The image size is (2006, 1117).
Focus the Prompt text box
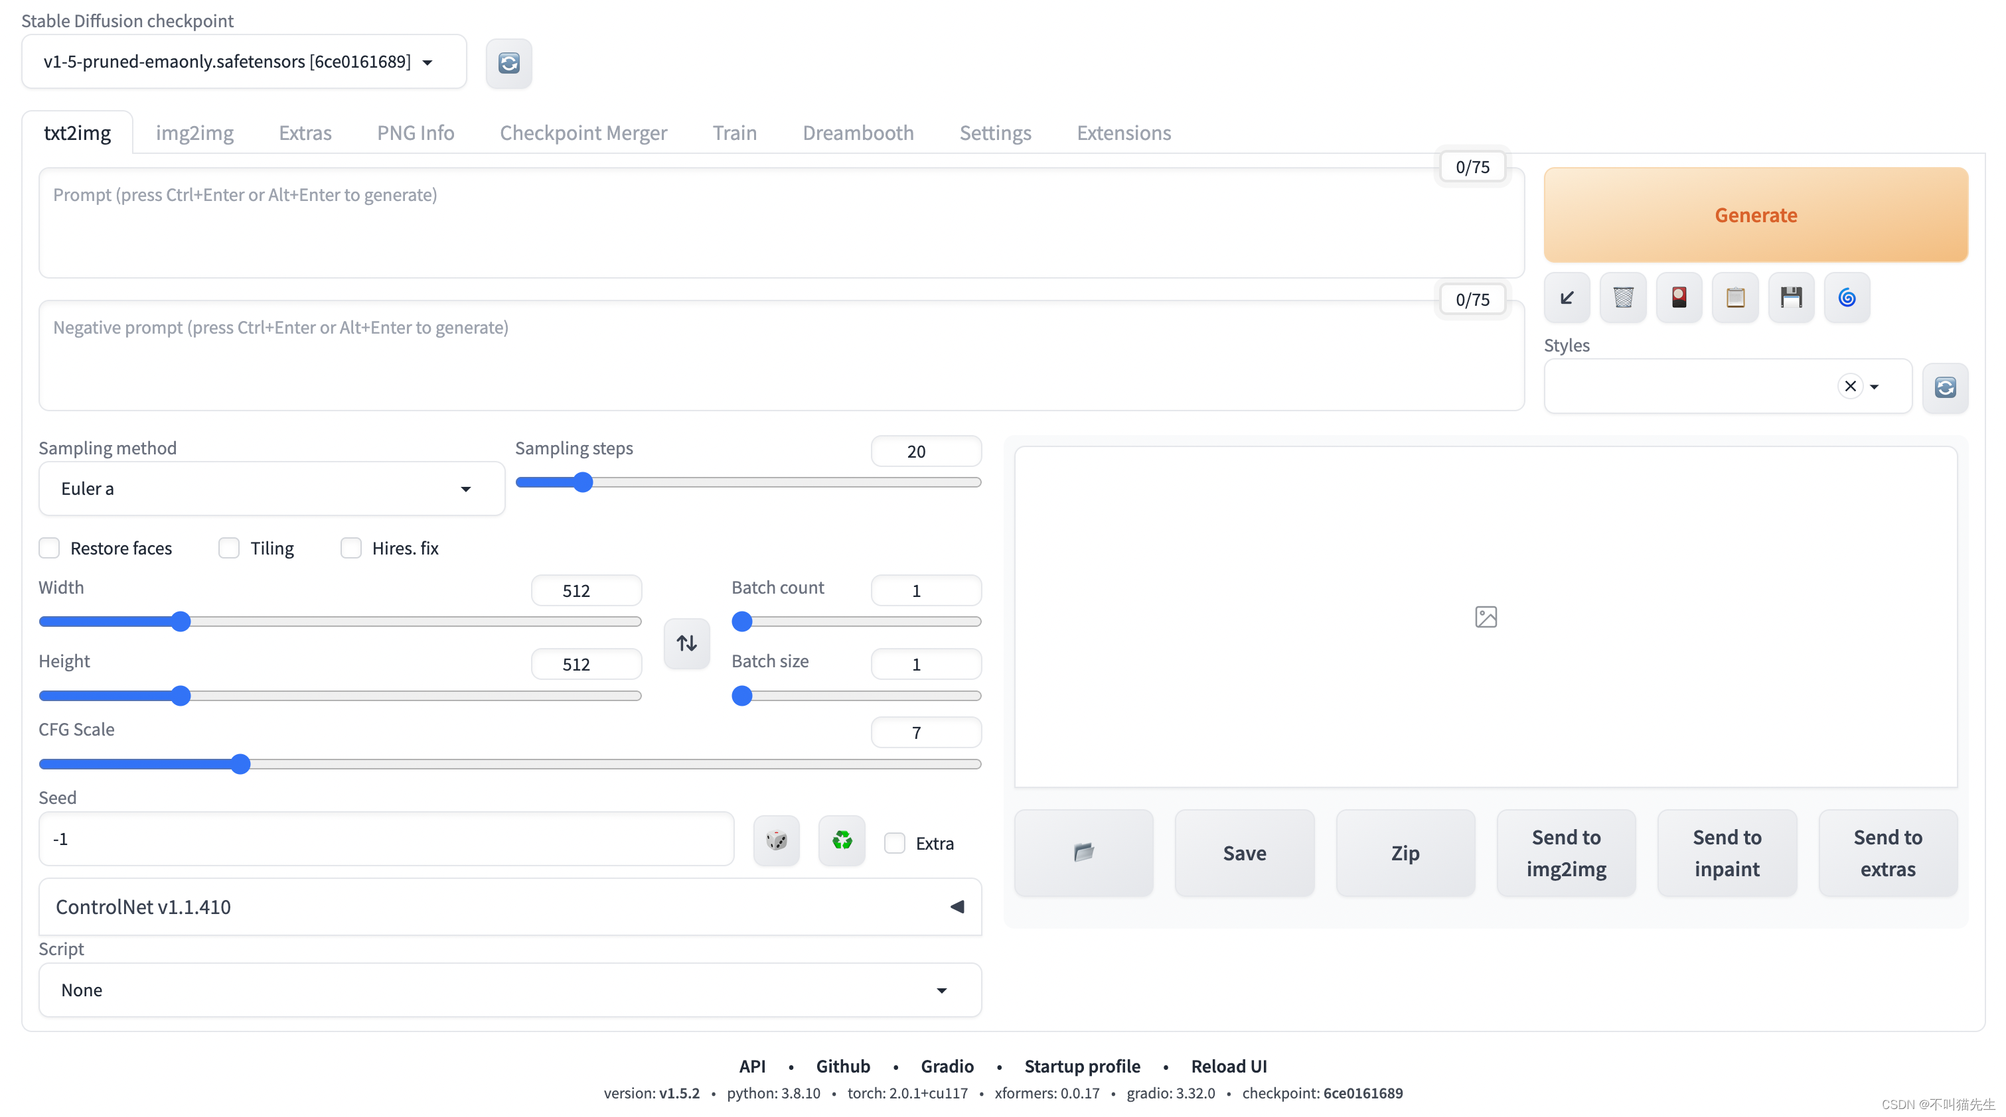(781, 223)
